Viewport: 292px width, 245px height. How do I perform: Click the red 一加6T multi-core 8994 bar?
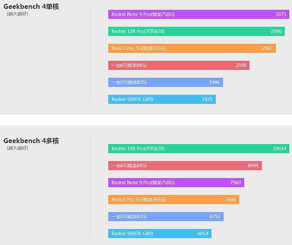(185, 166)
